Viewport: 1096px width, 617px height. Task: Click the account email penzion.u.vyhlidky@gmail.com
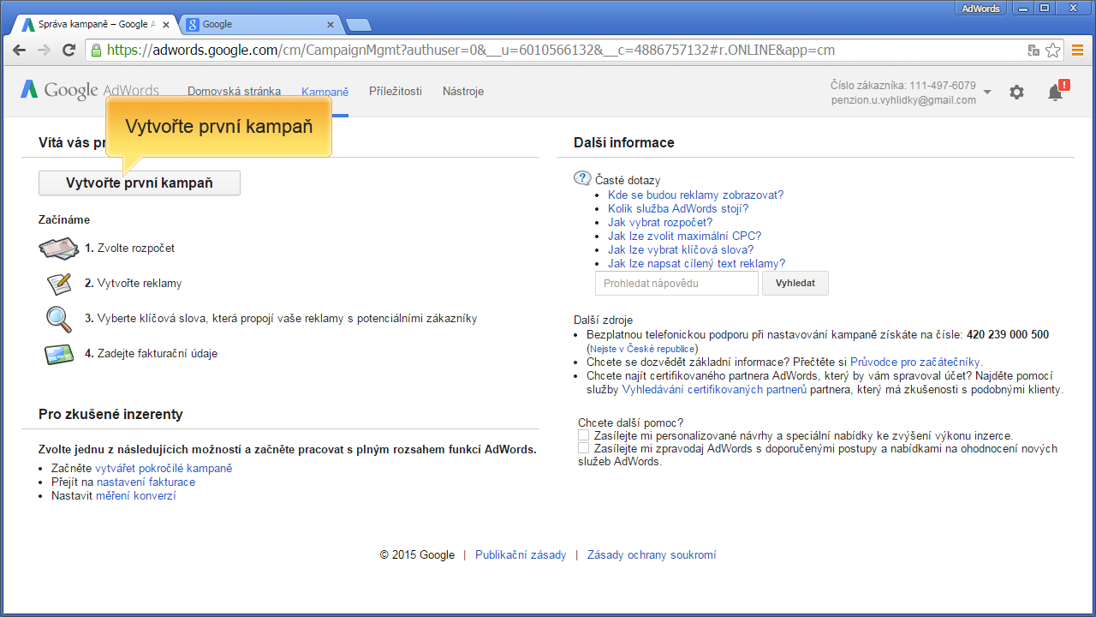pyautogui.click(x=903, y=99)
